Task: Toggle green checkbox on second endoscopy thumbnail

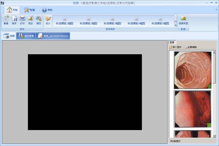Action: [x=209, y=125]
